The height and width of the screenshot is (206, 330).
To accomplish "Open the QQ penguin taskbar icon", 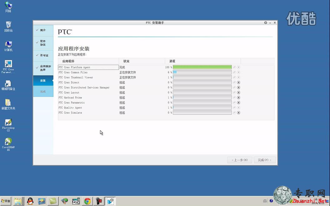I will [30, 201].
